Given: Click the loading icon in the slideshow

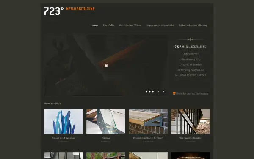Looking at the screenshot, I should coord(106,65).
